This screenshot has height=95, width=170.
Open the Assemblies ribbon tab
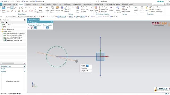pyautogui.click(x=7, y=4)
